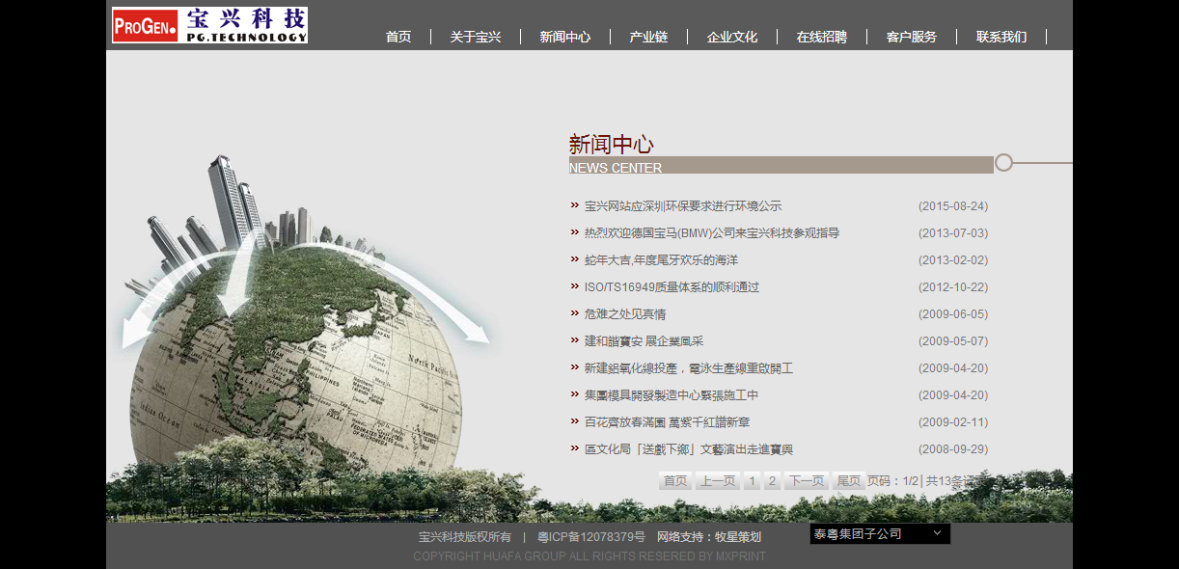Open the ISO/TS16949 quality system news
This screenshot has height=569, width=1179.
click(671, 286)
